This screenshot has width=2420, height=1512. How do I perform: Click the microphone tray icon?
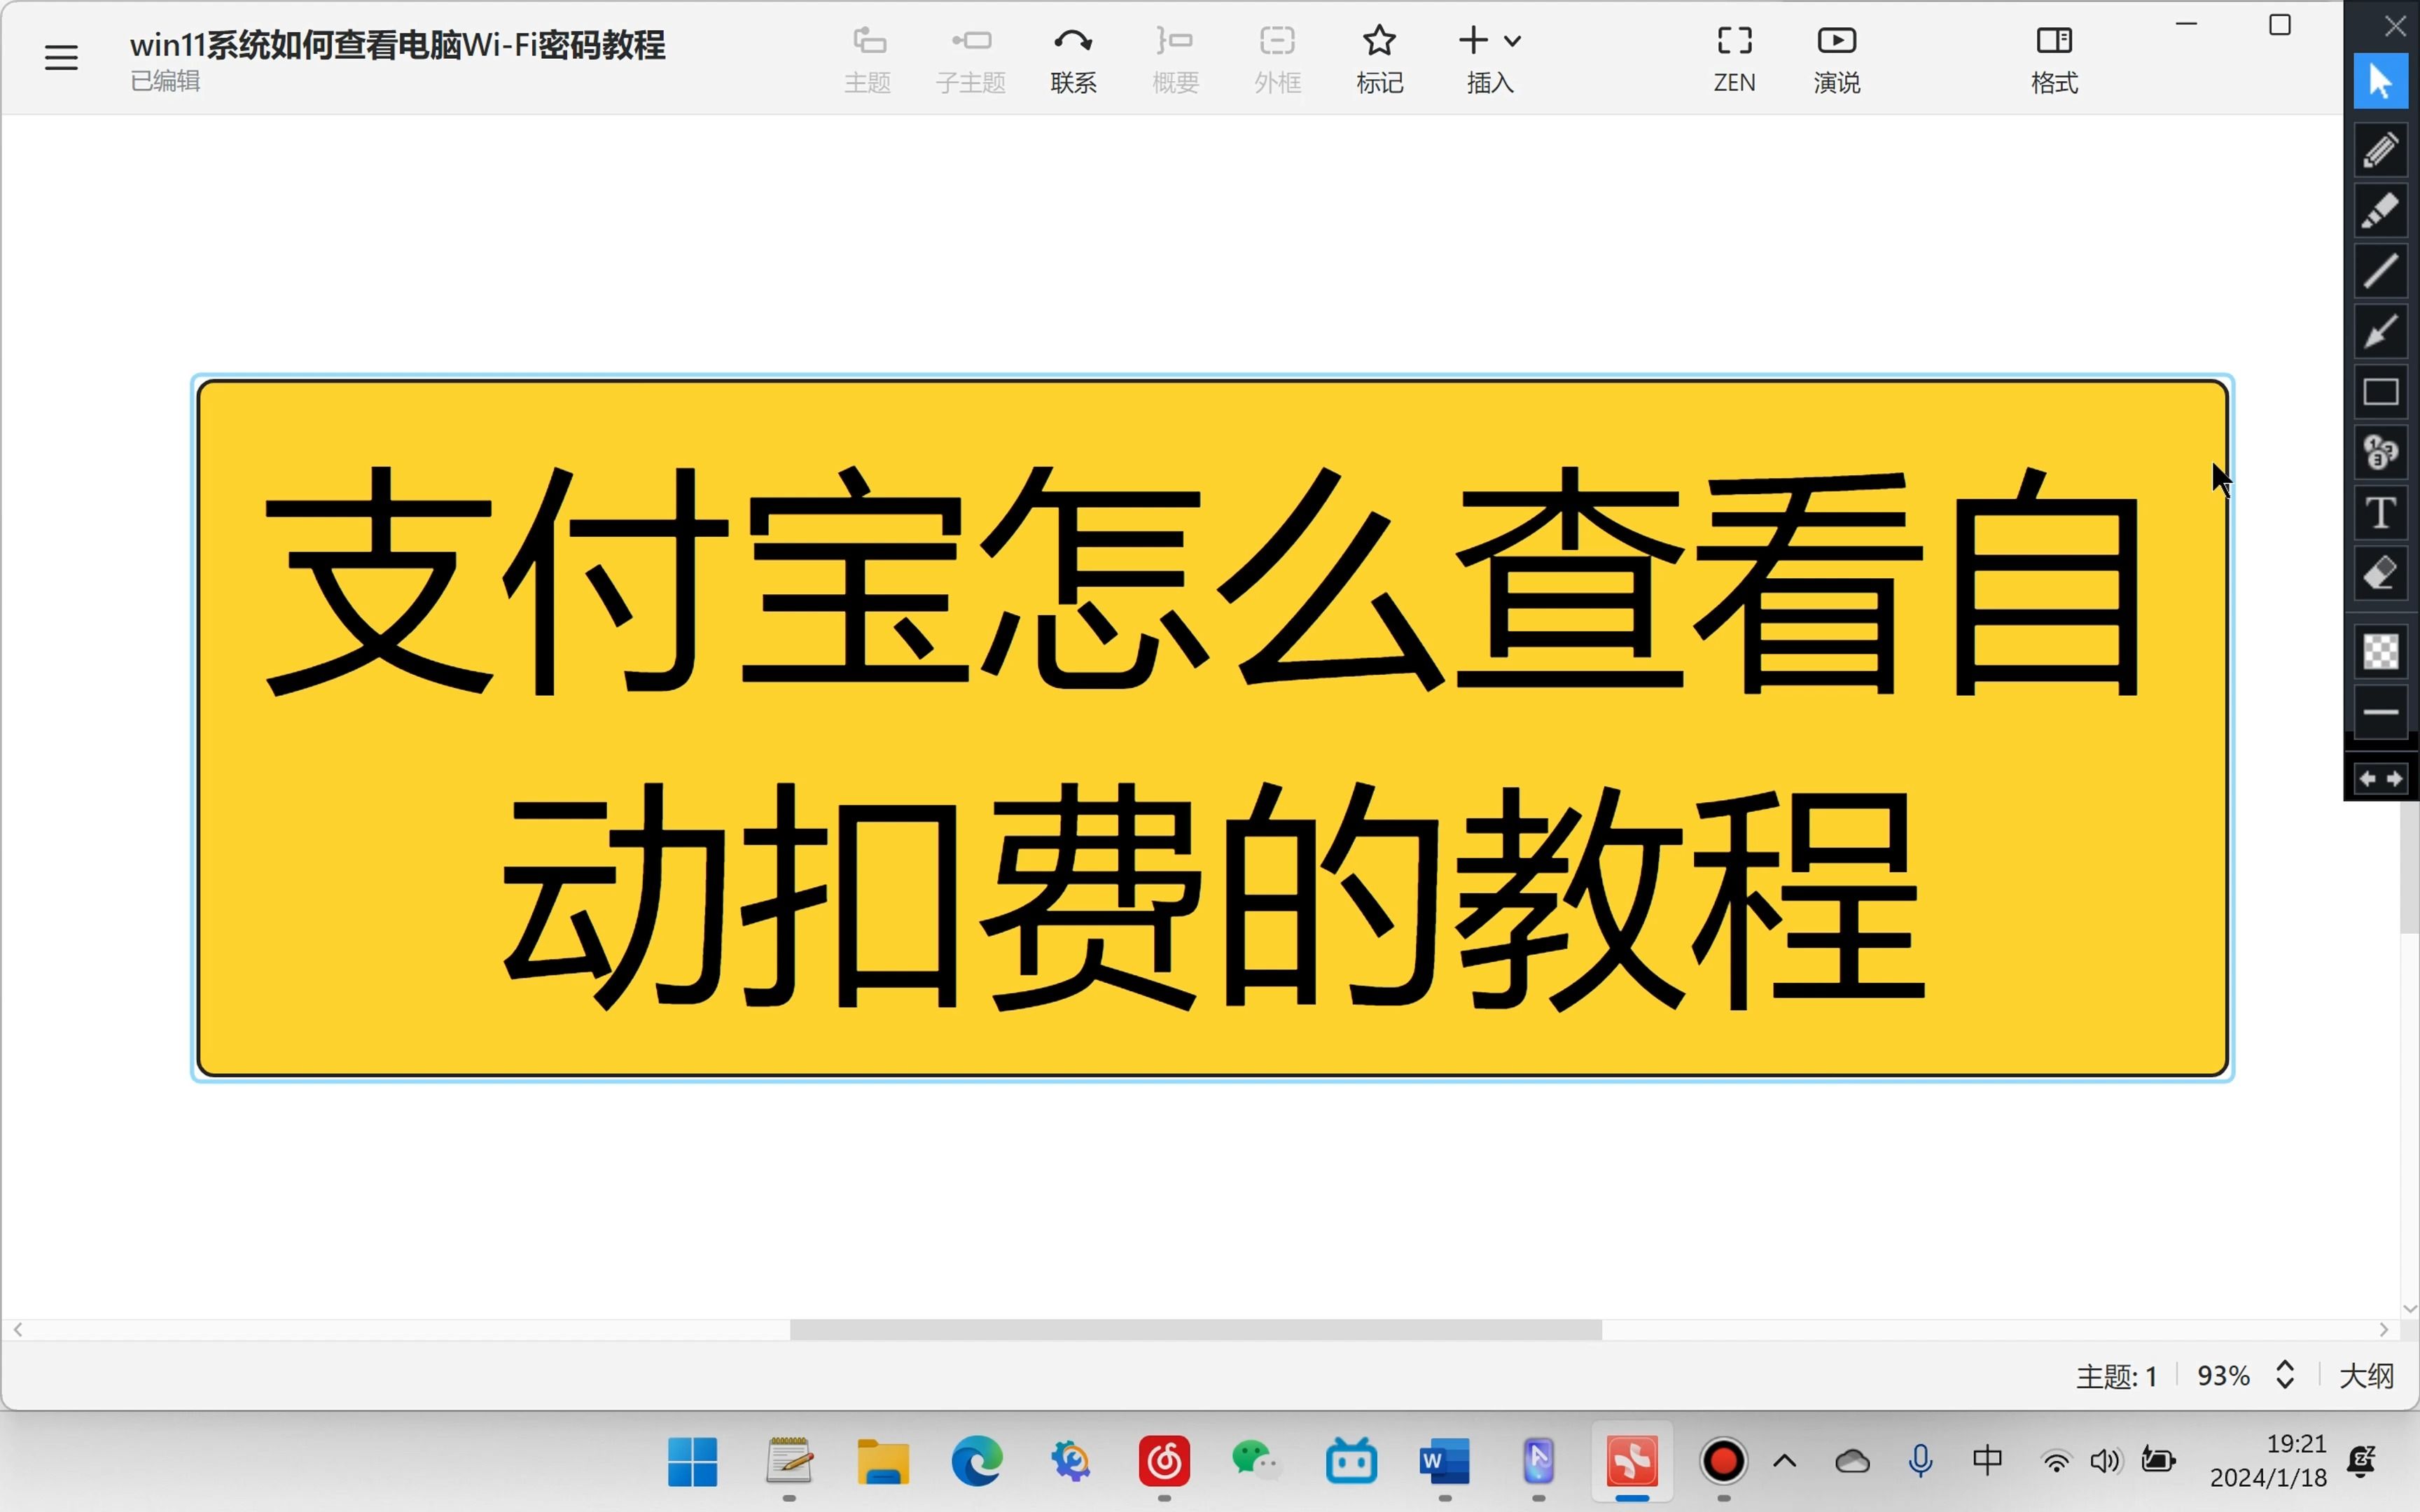pyautogui.click(x=1920, y=1462)
